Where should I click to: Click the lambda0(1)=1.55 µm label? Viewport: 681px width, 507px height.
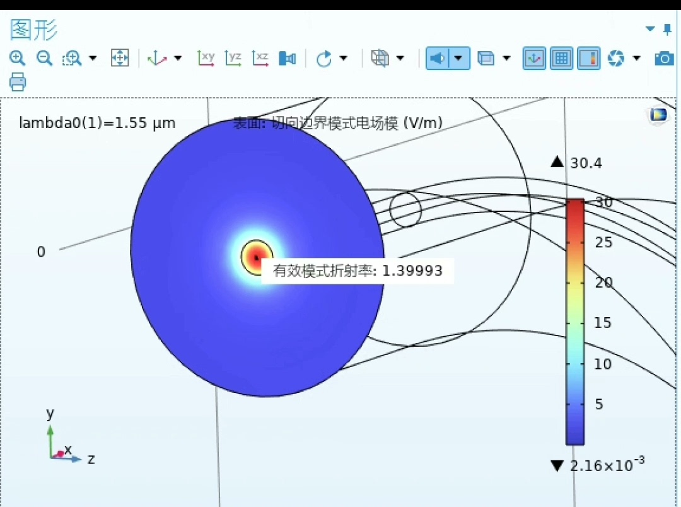click(x=97, y=123)
